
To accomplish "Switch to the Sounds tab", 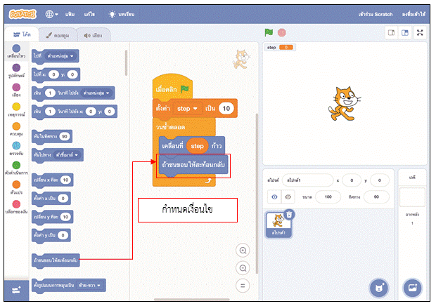I will click(93, 34).
